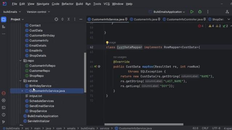
Task: Select CustomerInfoRepo interface
Action: (x=42, y=66)
